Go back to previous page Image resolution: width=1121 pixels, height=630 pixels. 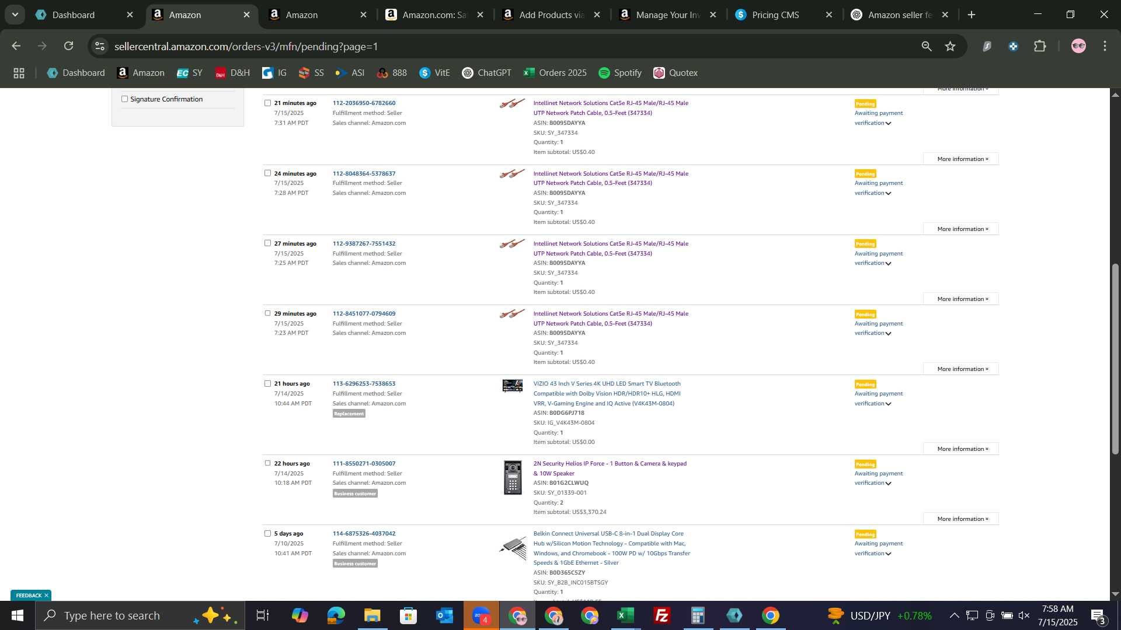(x=16, y=46)
